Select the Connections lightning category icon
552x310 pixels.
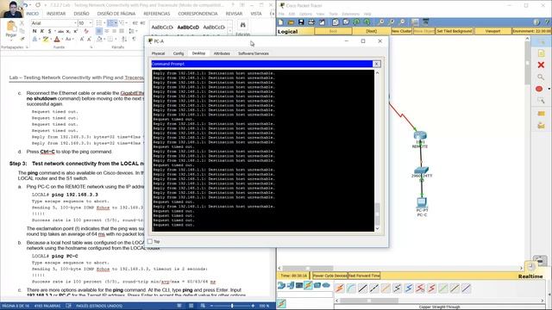(x=308, y=285)
